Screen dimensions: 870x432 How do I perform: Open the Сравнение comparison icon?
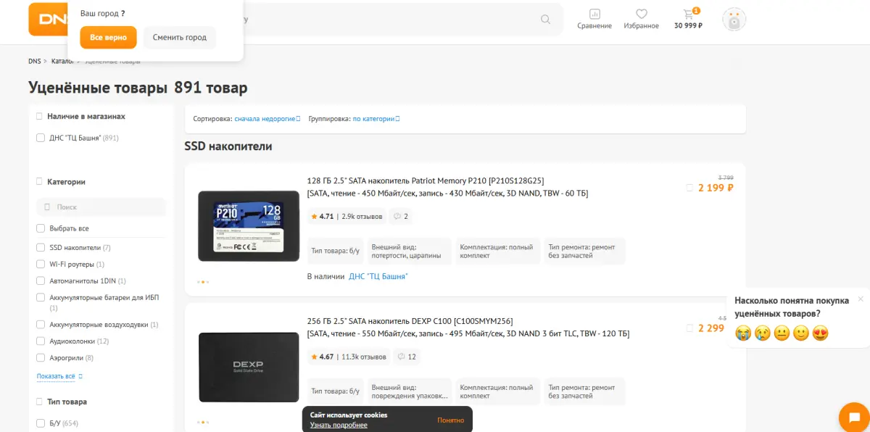click(594, 19)
